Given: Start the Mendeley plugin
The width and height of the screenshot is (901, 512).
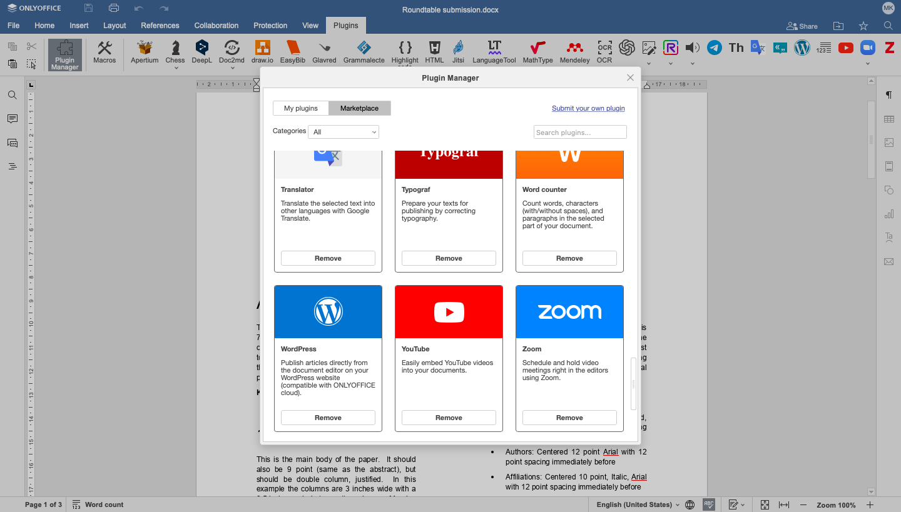Looking at the screenshot, I should pos(574,51).
